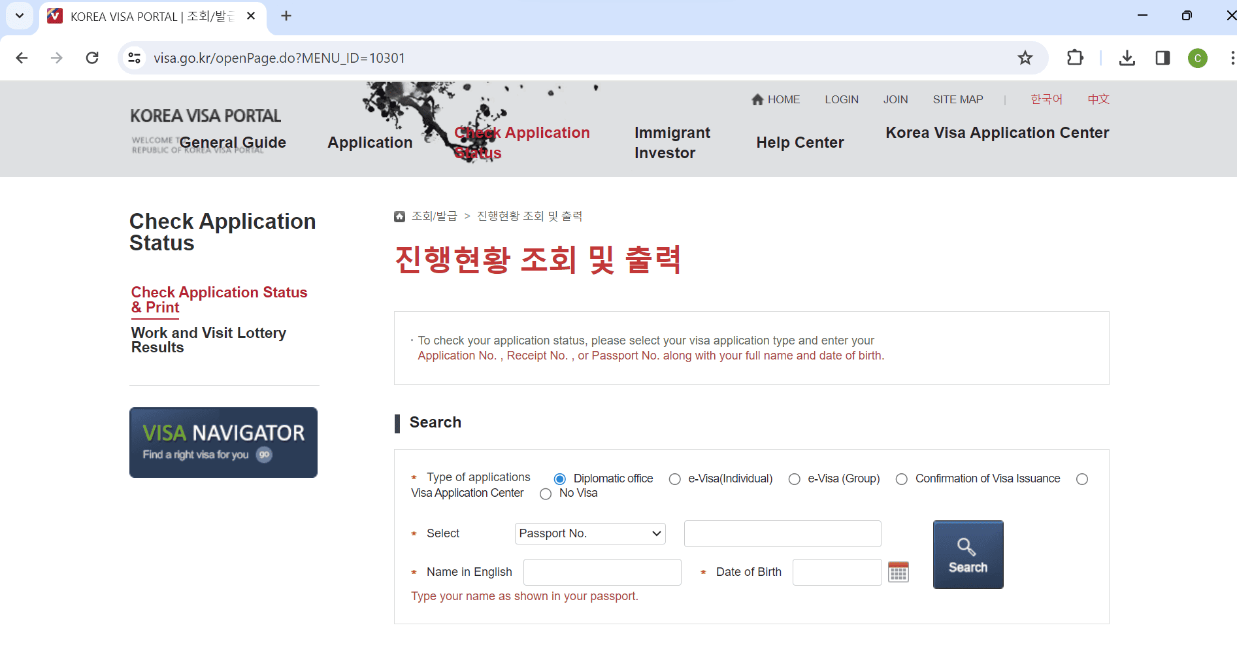Select the Diplomatic office radio button
1237x653 pixels.
point(559,479)
